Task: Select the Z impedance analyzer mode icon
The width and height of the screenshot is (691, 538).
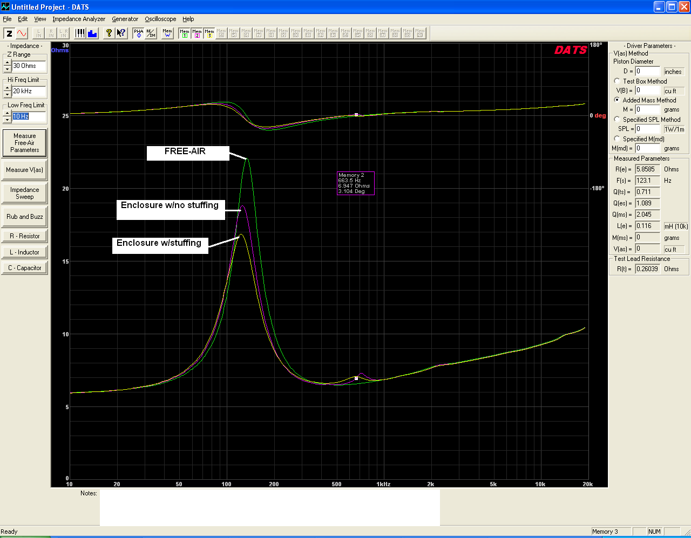Action: tap(9, 33)
